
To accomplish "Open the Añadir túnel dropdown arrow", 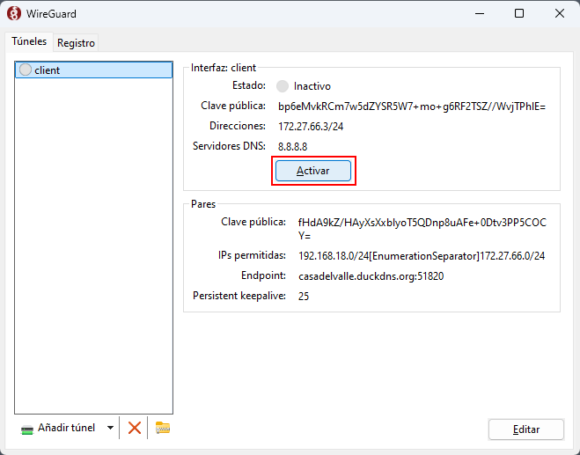I will pyautogui.click(x=110, y=429).
